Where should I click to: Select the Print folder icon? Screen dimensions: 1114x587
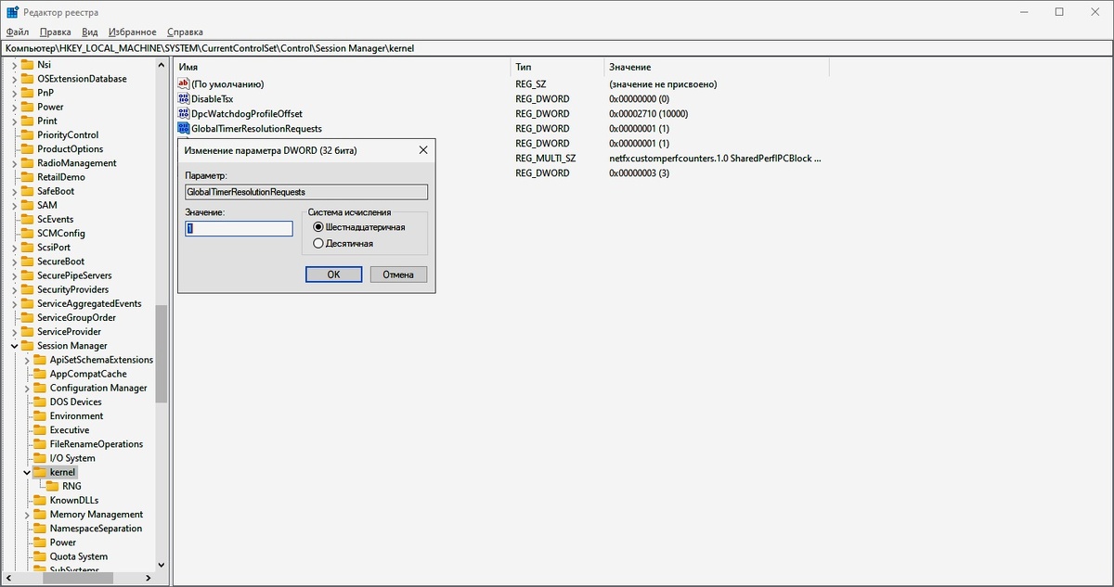pyautogui.click(x=27, y=121)
